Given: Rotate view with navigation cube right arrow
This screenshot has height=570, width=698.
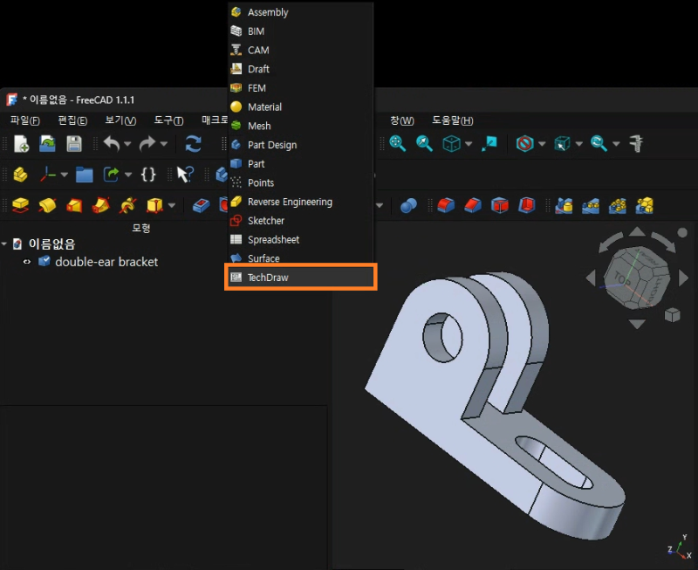Looking at the screenshot, I should click(684, 278).
